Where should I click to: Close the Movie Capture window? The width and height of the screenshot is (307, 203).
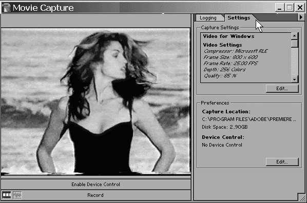(300, 8)
